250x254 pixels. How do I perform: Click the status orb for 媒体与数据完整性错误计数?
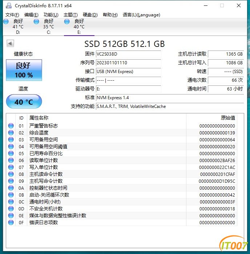(11, 215)
